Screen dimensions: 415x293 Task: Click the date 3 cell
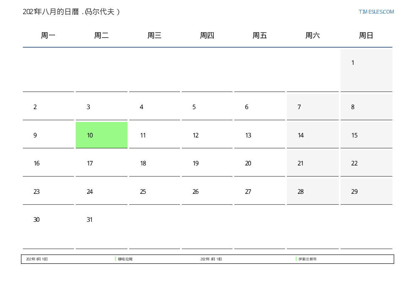[102, 107]
